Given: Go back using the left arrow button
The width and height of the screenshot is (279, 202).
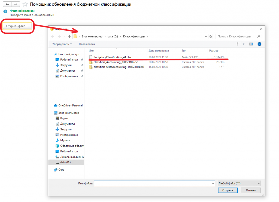Looking at the screenshot, I should [x=7, y=4].
